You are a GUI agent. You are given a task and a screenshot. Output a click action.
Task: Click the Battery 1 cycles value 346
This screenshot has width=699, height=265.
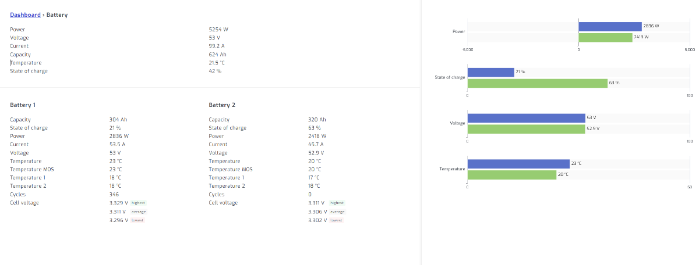114,194
